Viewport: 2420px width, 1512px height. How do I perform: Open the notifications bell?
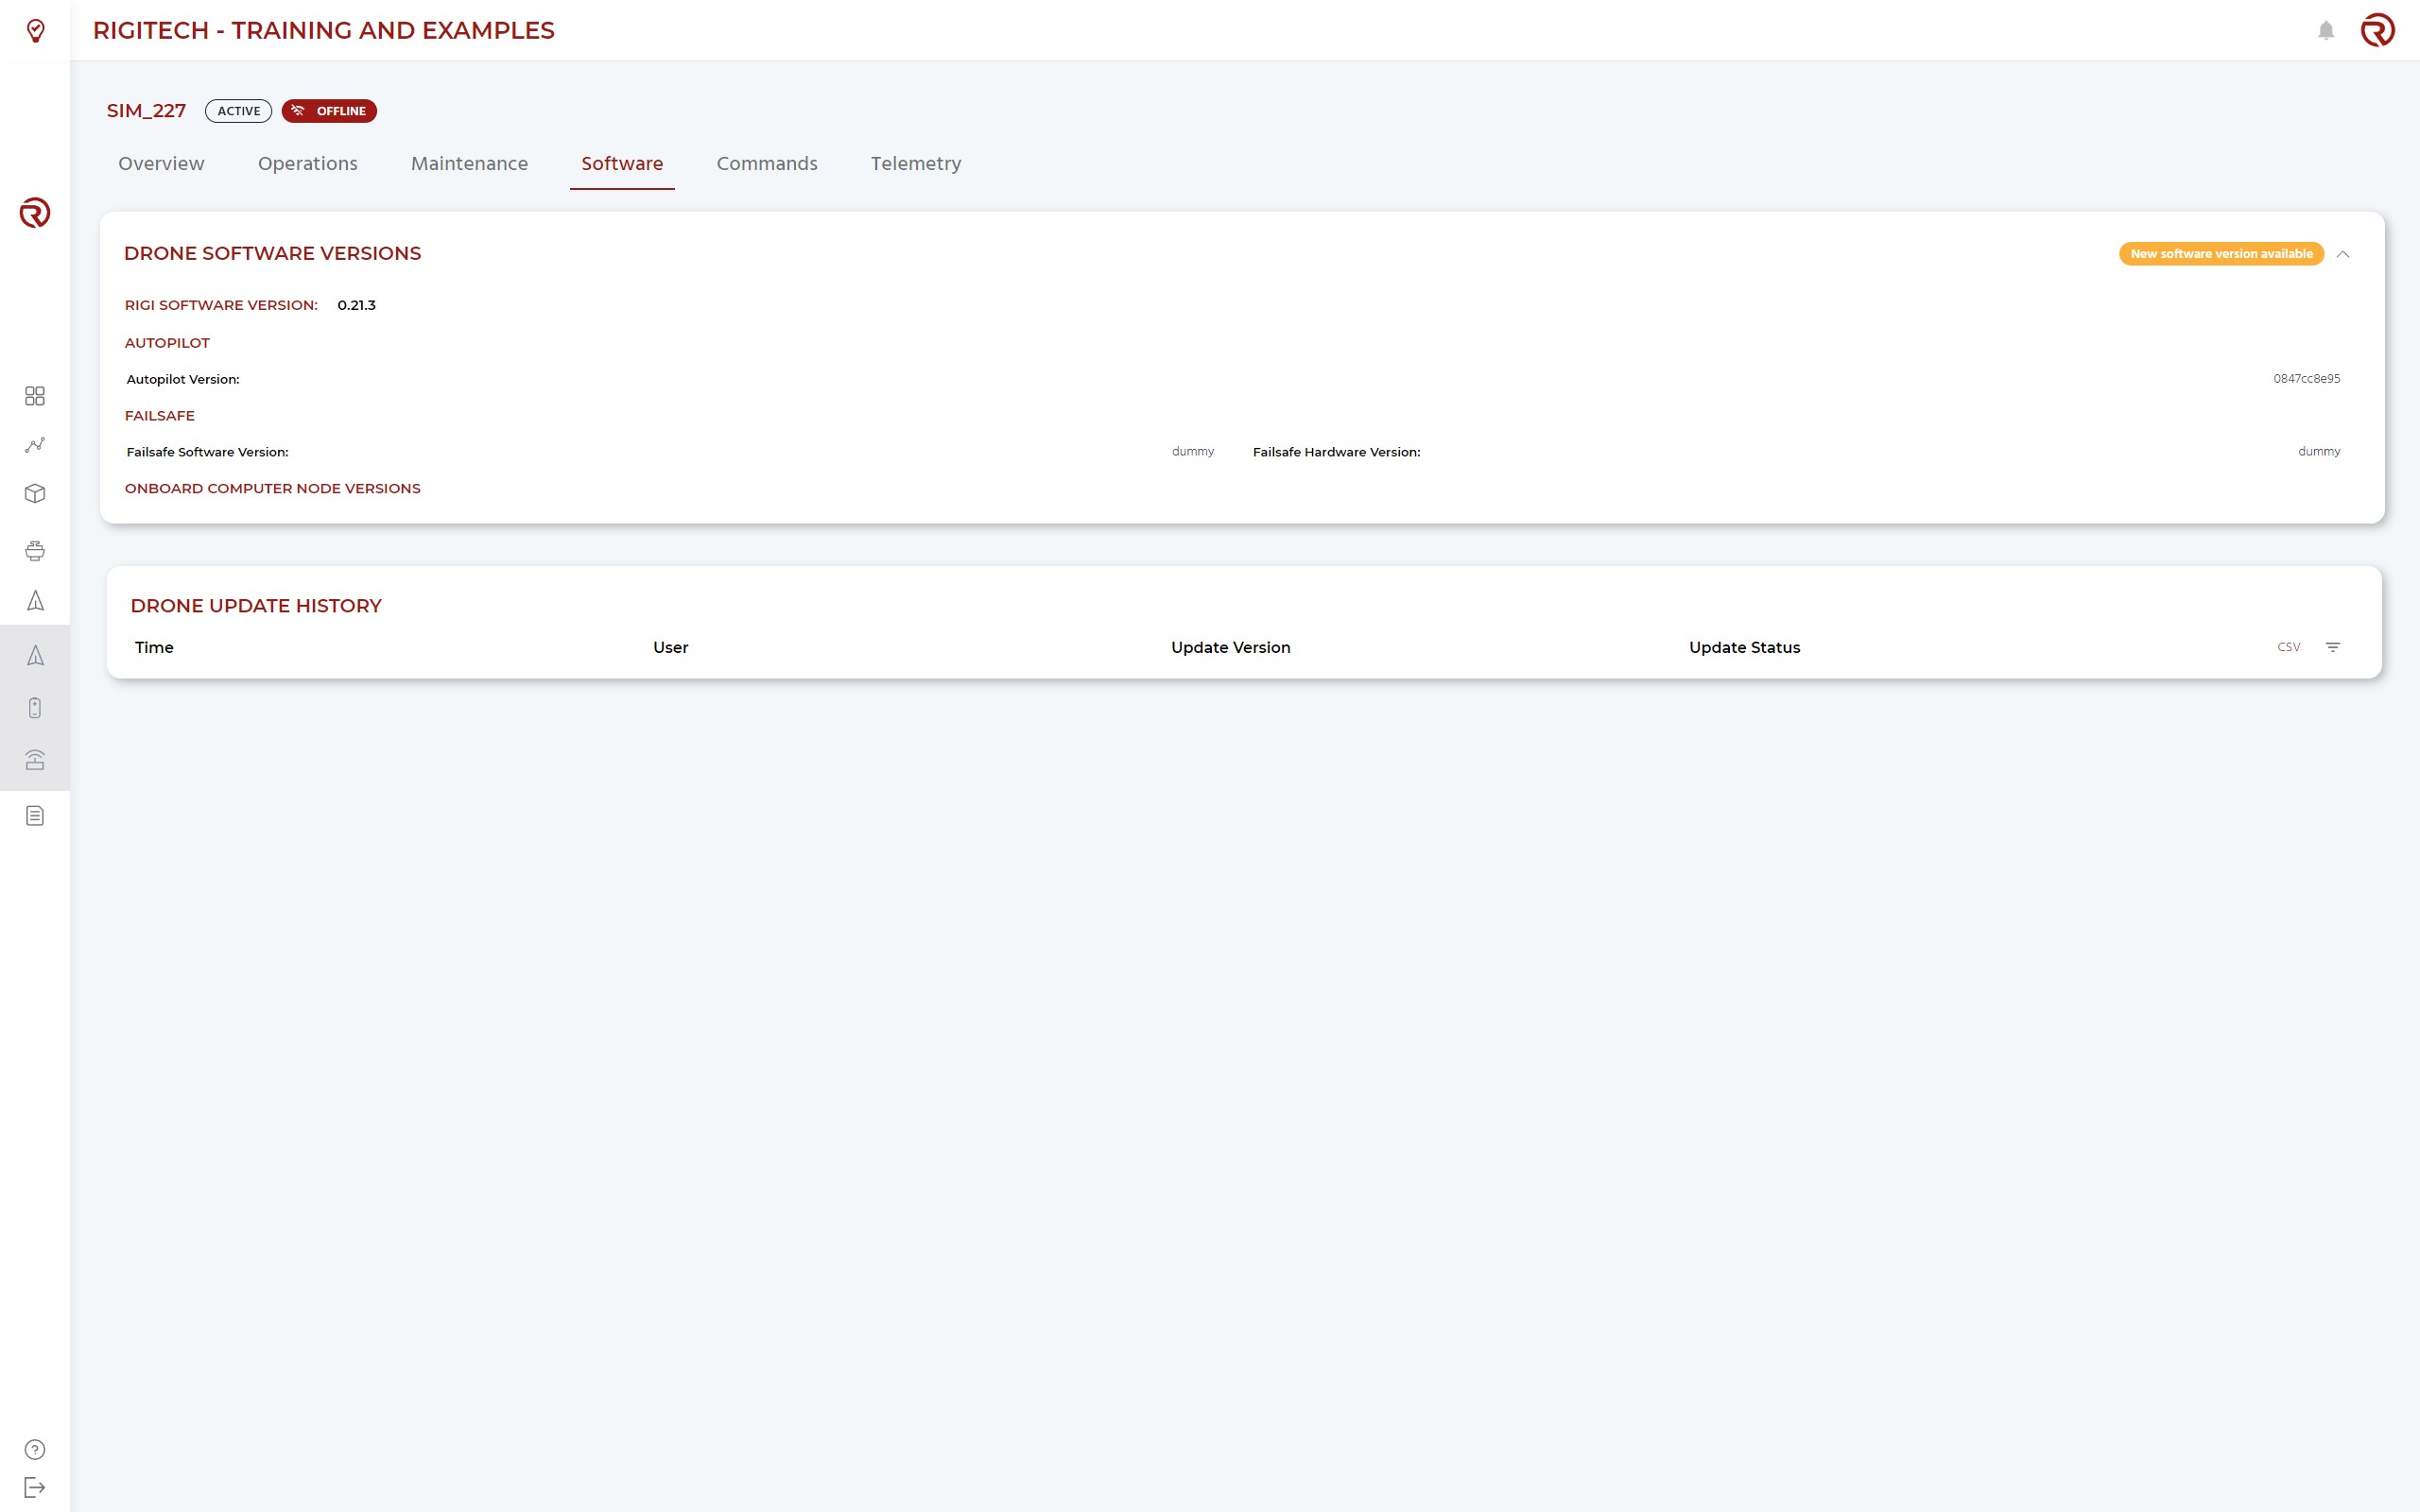2326,31
